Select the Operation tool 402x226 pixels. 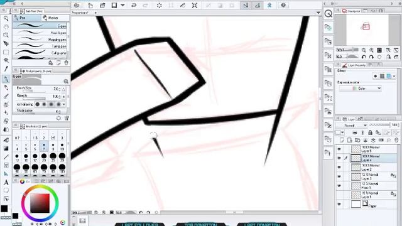click(x=6, y=35)
